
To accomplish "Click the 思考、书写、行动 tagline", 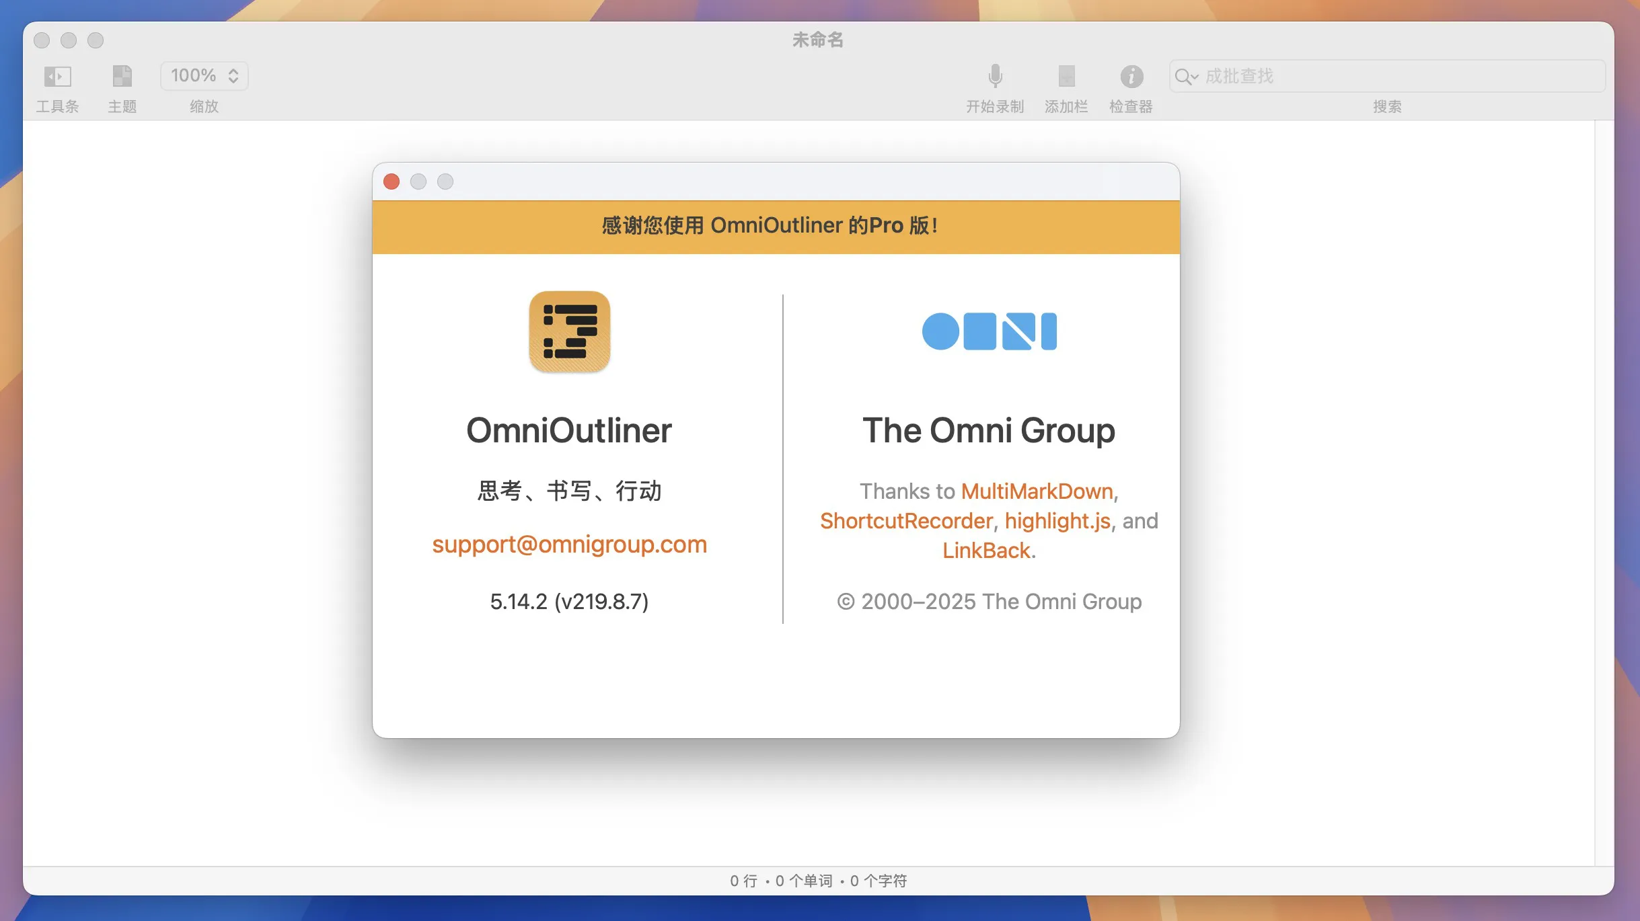I will [569, 491].
